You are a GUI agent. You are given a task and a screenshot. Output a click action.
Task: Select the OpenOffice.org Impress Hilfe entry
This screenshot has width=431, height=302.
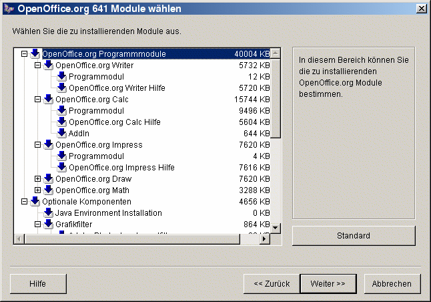pyautogui.click(x=121, y=168)
